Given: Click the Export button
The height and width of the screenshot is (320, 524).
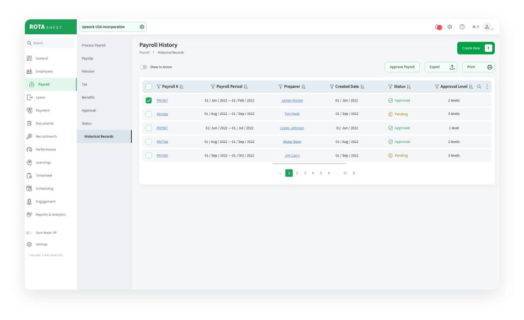Looking at the screenshot, I should click(441, 67).
